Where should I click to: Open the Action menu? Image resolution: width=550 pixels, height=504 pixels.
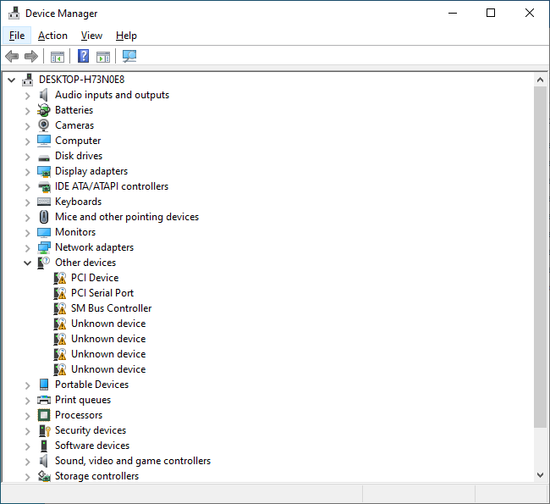tap(52, 36)
